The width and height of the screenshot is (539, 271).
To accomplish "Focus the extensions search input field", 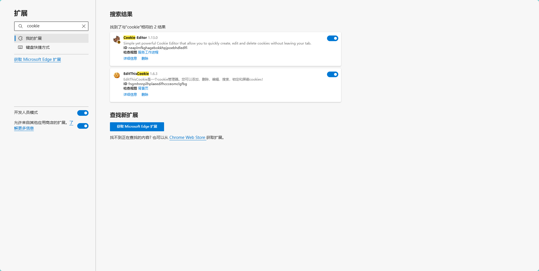I will 52,26.
